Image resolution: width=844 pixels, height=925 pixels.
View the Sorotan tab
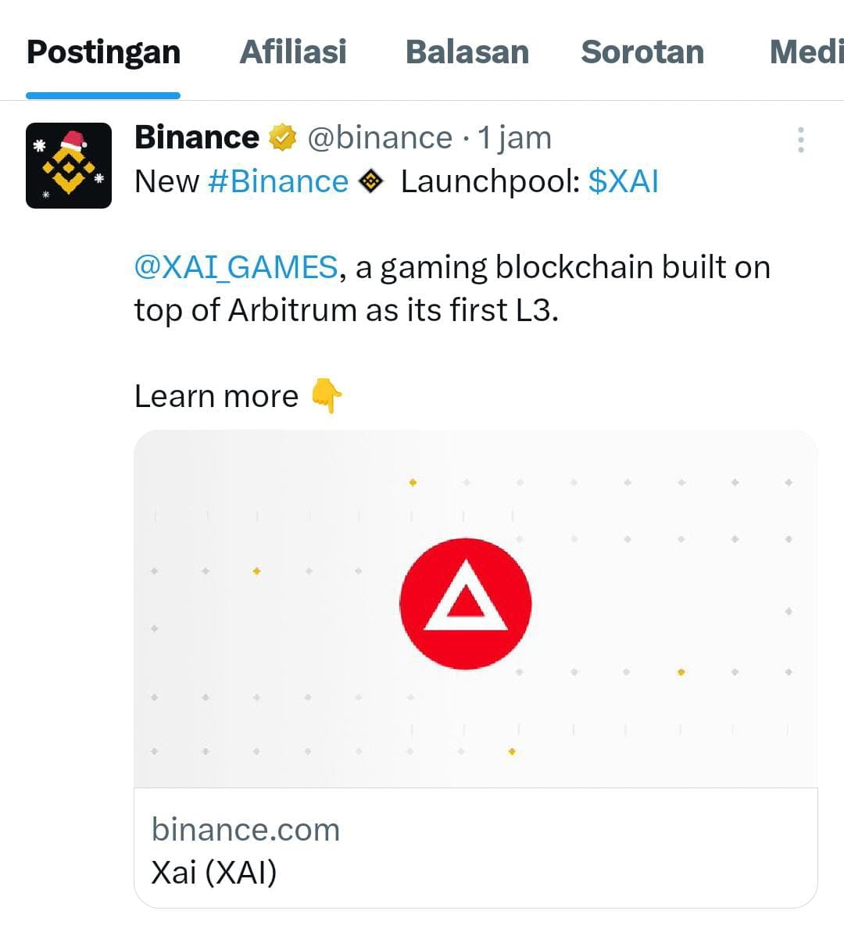(642, 52)
